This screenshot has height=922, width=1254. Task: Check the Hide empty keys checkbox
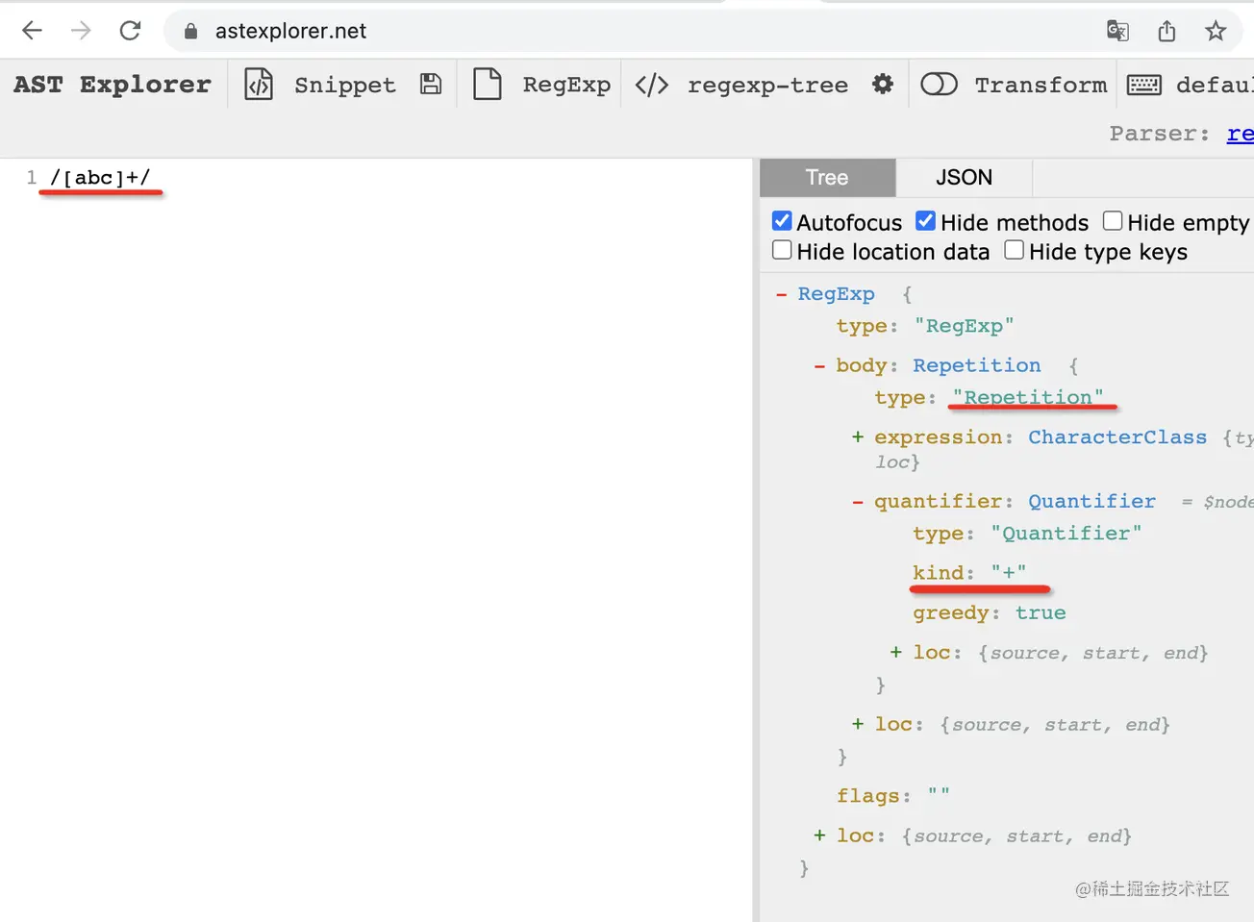coord(1113,221)
